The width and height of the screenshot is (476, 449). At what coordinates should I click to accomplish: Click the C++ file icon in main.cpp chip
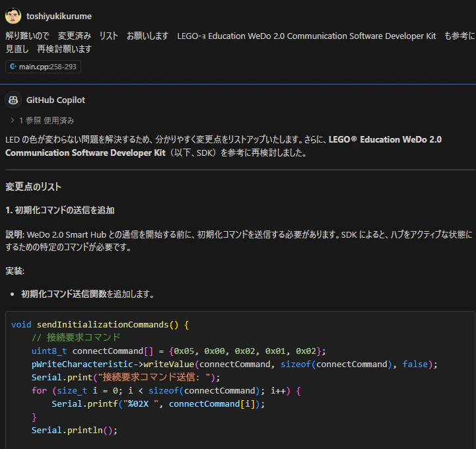coord(13,67)
